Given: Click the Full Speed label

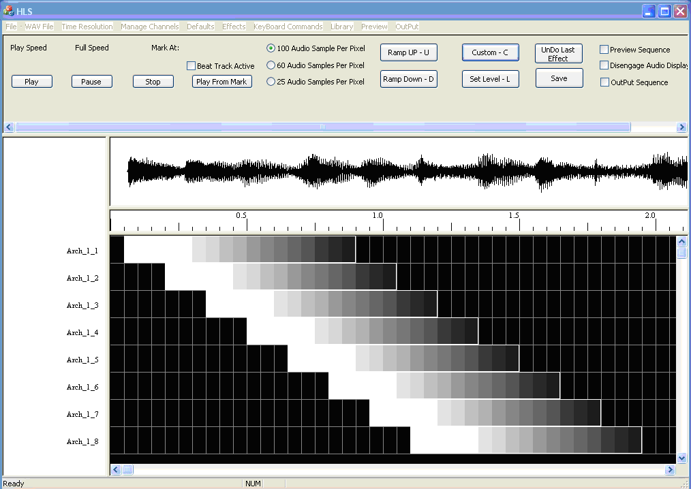Looking at the screenshot, I should coord(92,48).
